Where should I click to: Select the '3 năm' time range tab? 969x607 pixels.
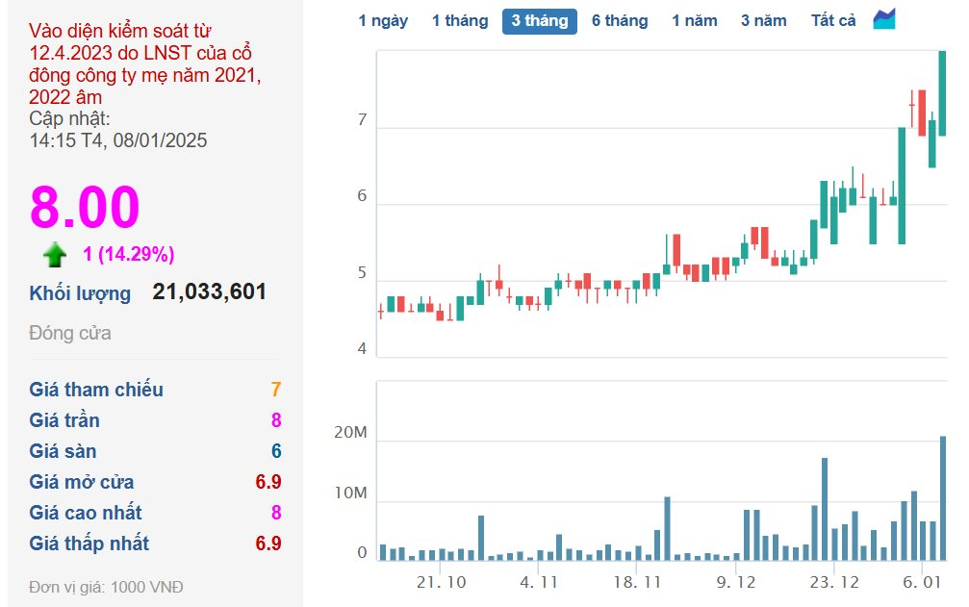[764, 21]
